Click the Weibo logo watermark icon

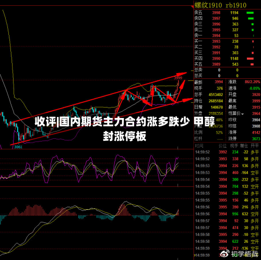(225, 254)
